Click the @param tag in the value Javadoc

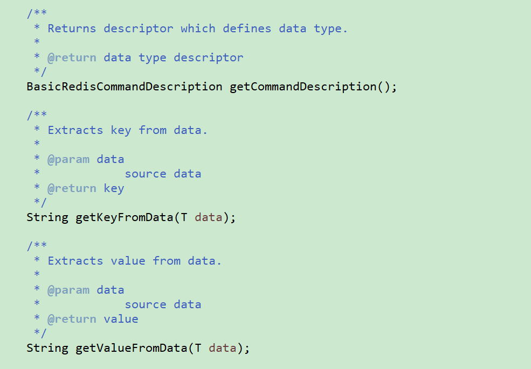[x=68, y=290]
